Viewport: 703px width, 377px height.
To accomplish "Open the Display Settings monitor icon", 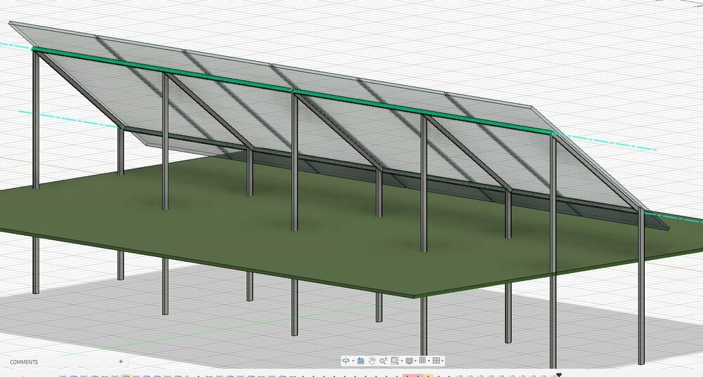I will click(409, 360).
